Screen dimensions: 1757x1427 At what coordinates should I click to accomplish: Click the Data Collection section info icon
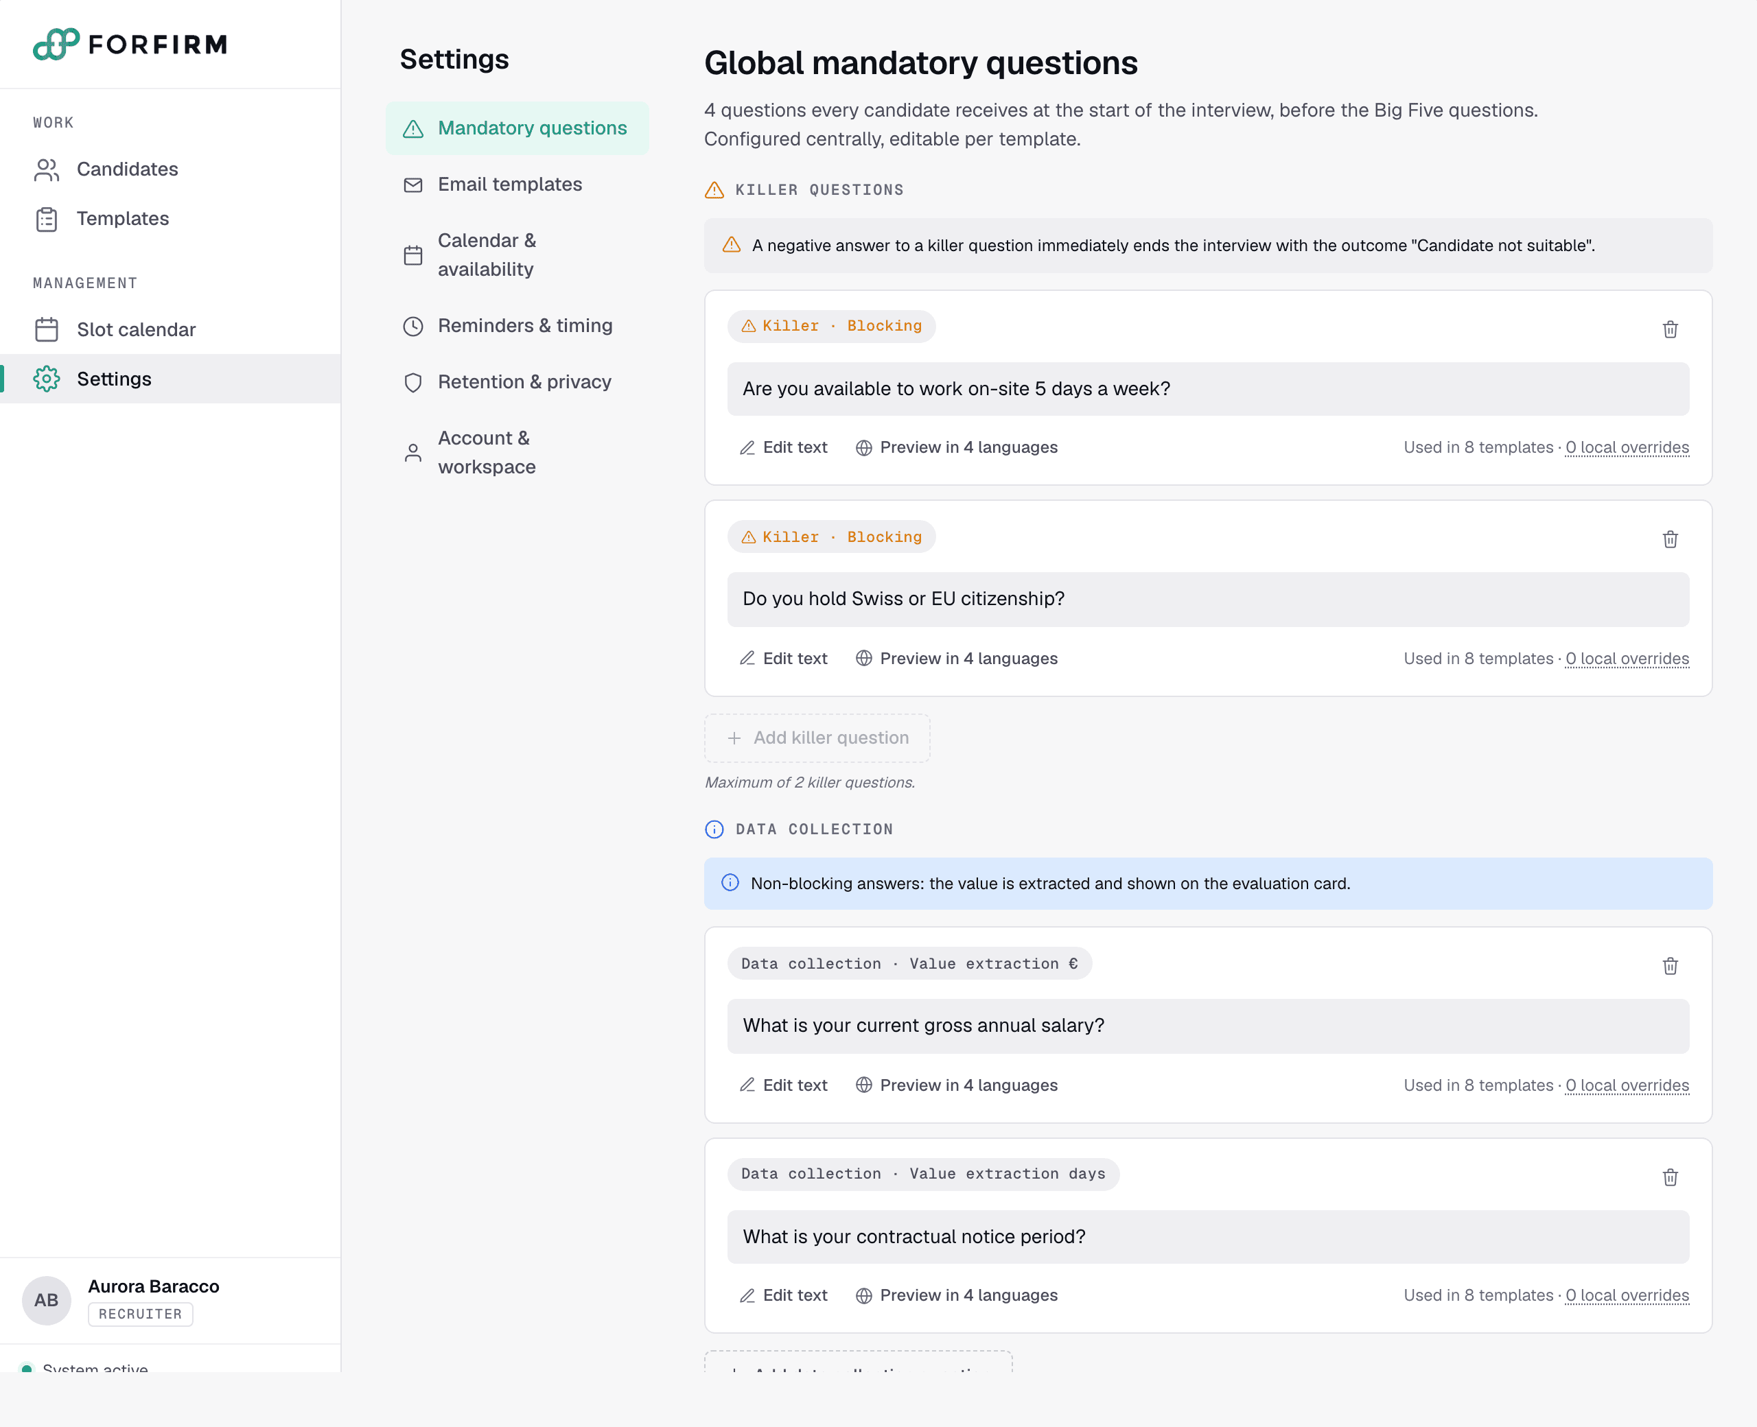(714, 829)
